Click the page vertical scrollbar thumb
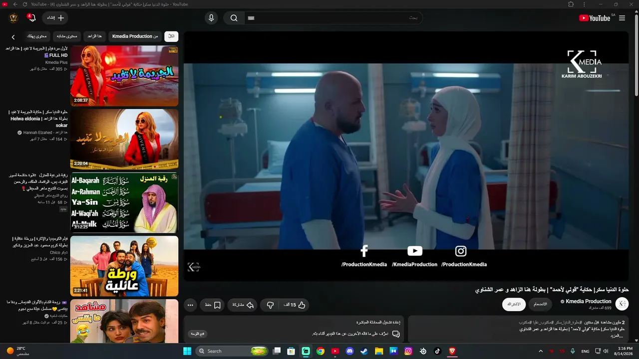 [x=636, y=55]
